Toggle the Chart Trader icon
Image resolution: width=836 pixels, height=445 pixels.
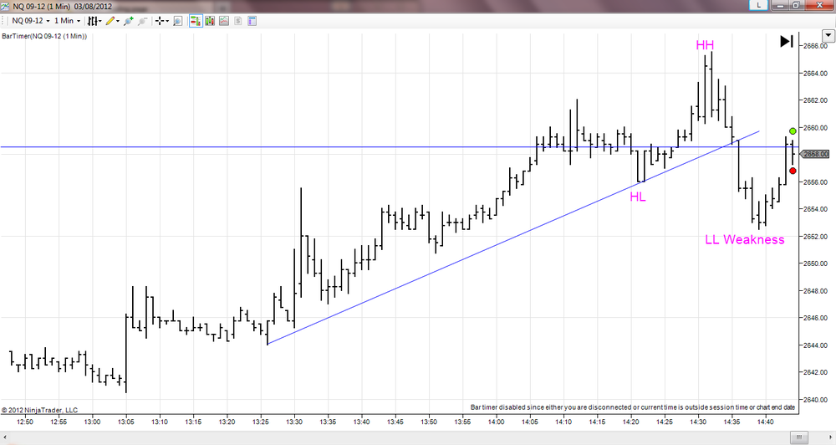click(196, 21)
